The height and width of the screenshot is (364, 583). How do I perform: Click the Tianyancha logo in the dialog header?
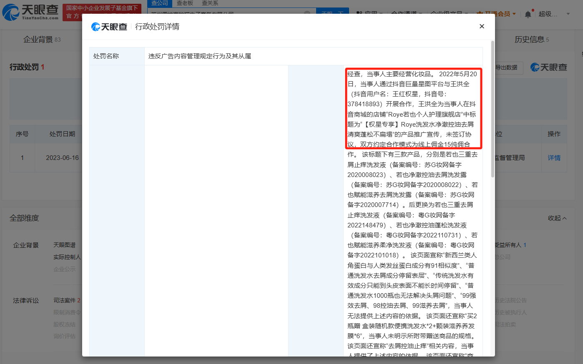pos(108,26)
